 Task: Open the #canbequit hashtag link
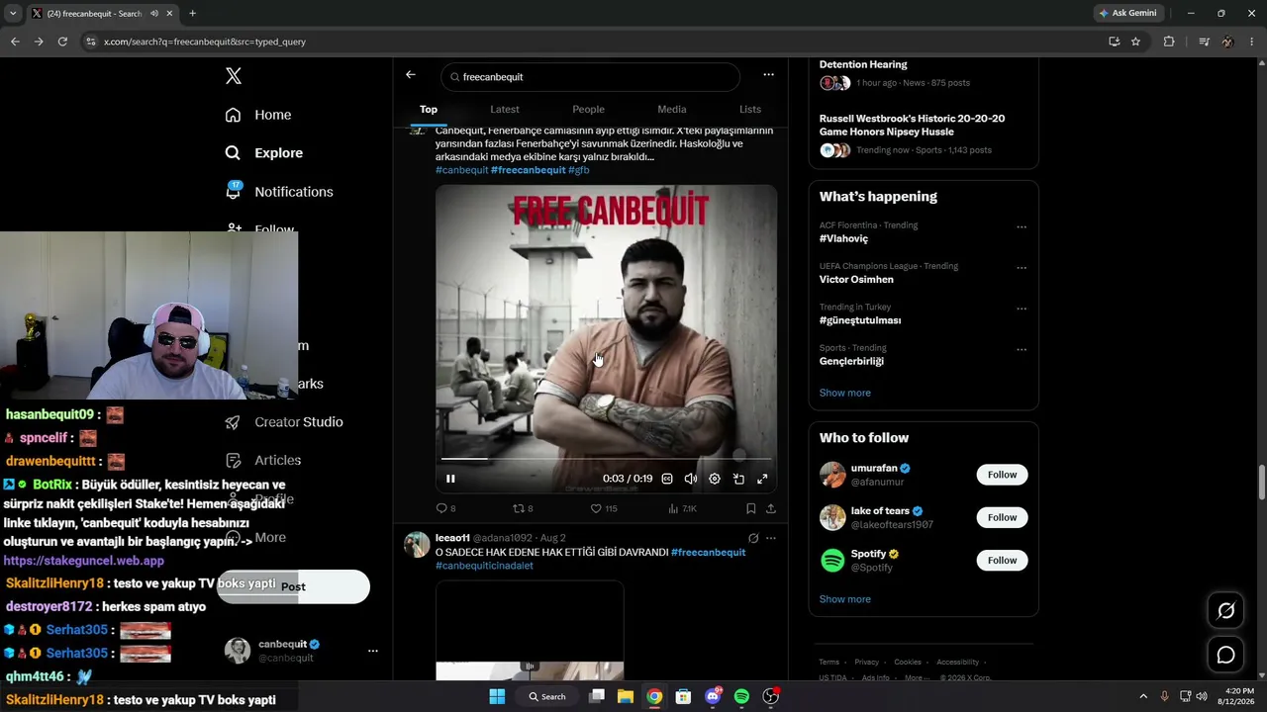(462, 170)
